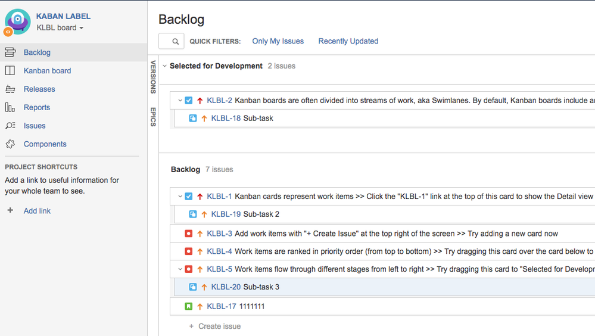Open the KABAN LABEL project link
The height and width of the screenshot is (336, 595).
(x=63, y=16)
